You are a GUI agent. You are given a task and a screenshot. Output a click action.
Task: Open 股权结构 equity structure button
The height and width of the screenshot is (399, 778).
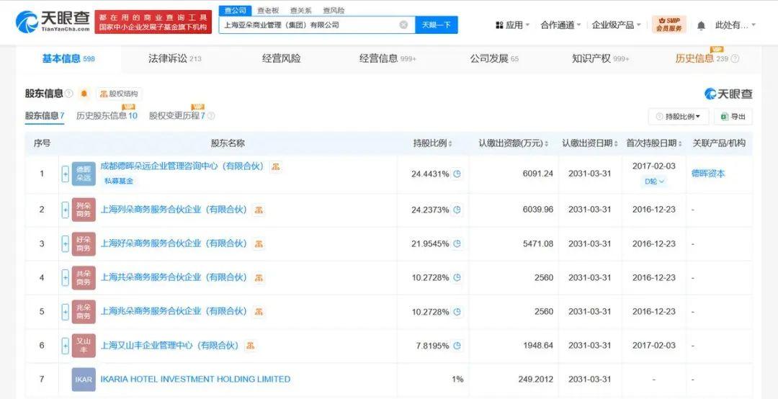point(119,94)
